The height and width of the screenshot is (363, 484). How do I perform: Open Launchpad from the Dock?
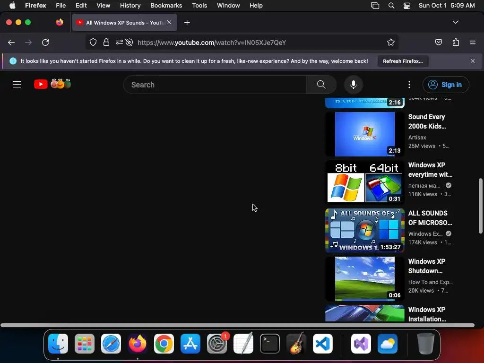coord(85,344)
